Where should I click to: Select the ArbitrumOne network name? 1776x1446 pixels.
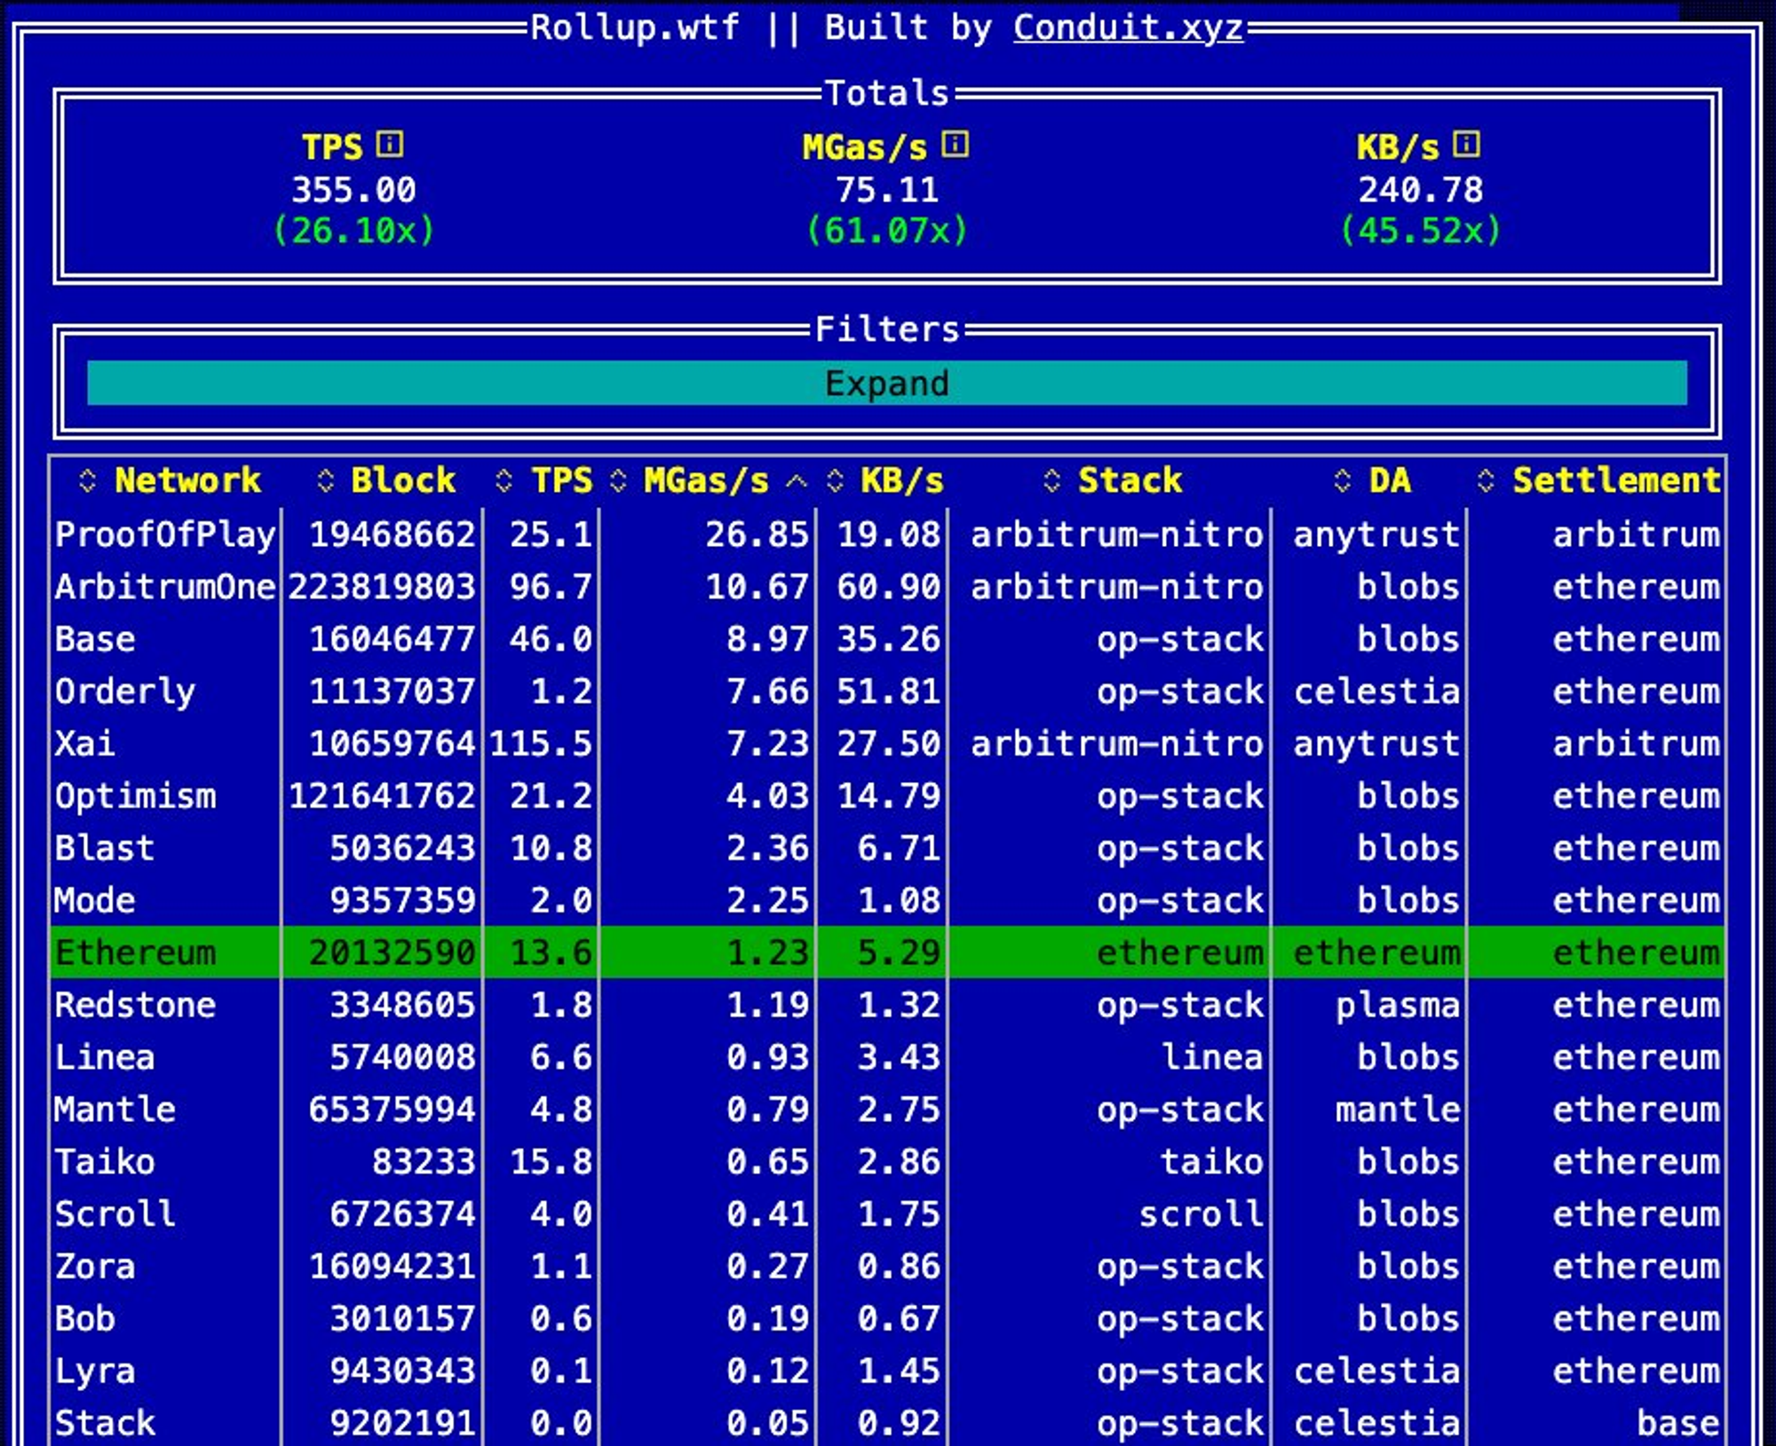(164, 587)
